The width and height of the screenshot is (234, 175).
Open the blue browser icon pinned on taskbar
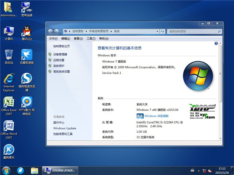(20, 171)
